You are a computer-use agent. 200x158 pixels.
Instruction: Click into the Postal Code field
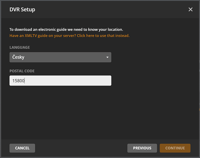(x=60, y=81)
